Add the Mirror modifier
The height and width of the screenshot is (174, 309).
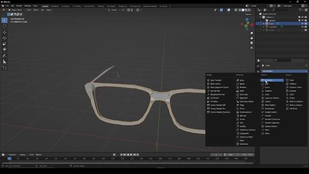pos(242,109)
